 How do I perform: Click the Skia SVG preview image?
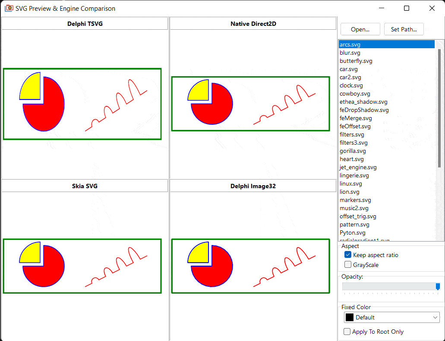[x=82, y=266]
